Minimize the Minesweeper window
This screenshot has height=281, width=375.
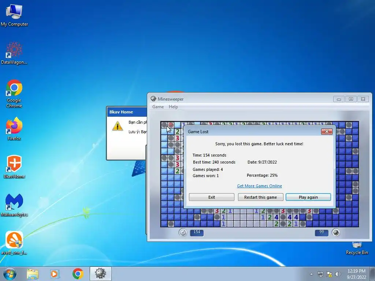[339, 99]
